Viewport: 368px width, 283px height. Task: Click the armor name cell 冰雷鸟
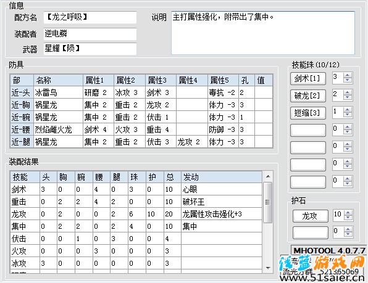pos(58,92)
